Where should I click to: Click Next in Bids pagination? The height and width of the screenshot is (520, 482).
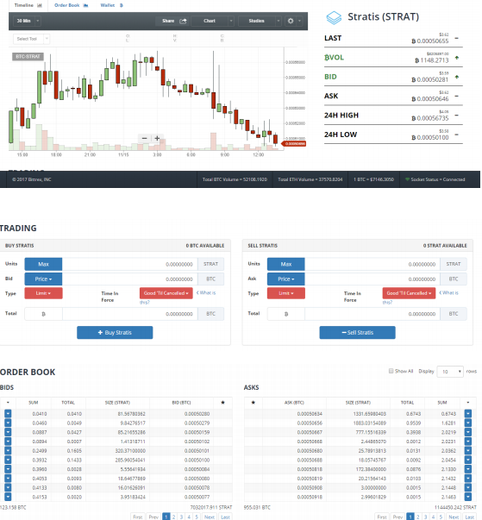(x=210, y=517)
